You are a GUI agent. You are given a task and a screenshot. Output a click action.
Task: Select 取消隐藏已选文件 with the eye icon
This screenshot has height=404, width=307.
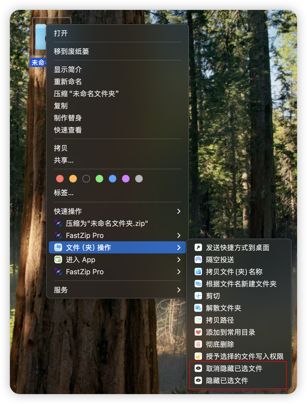(x=234, y=369)
